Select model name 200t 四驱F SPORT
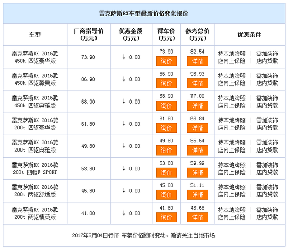Viewport: 288px width, 250px height. pyautogui.click(x=35, y=169)
